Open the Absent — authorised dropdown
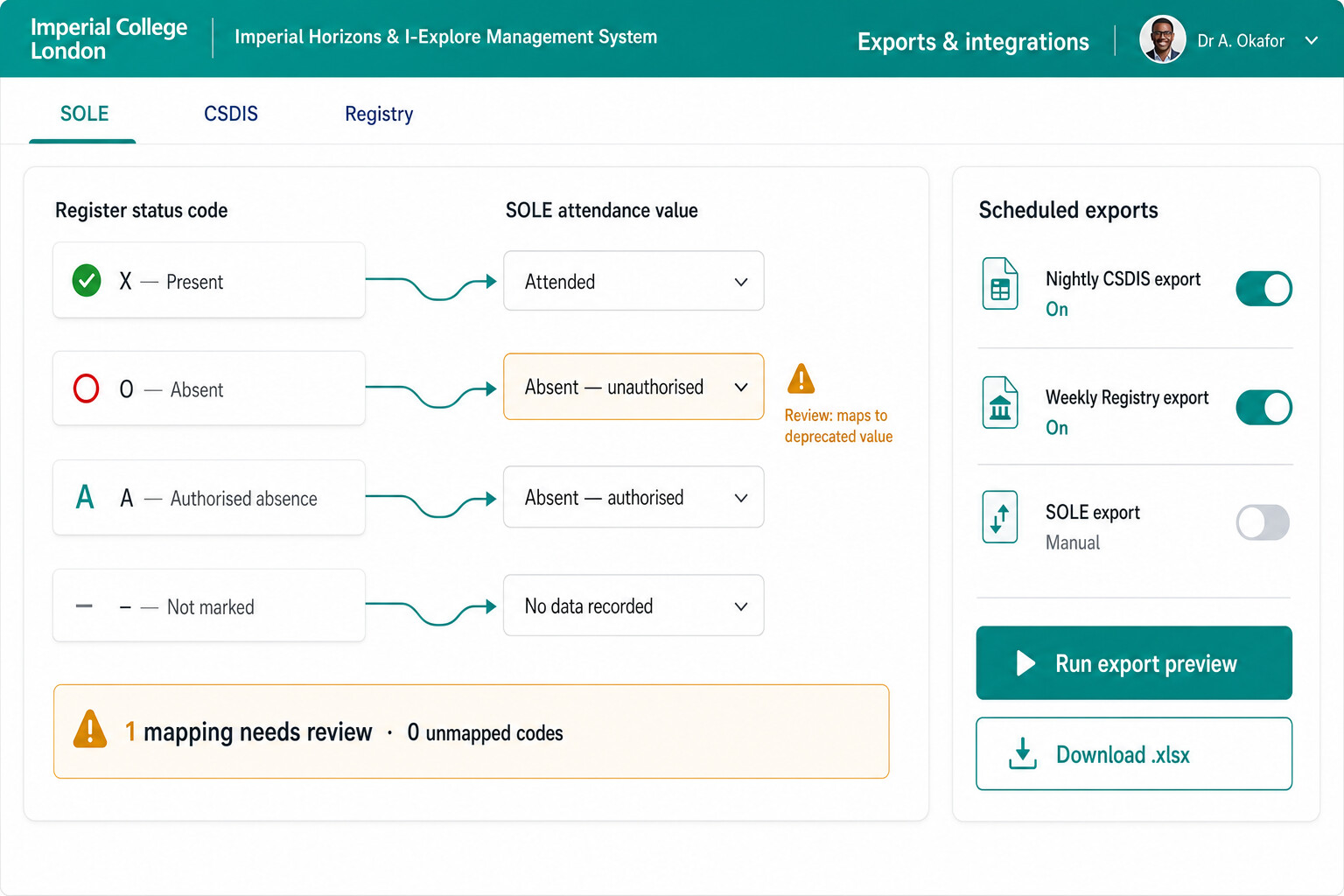Screen dimensions: 1344x896 [633, 497]
